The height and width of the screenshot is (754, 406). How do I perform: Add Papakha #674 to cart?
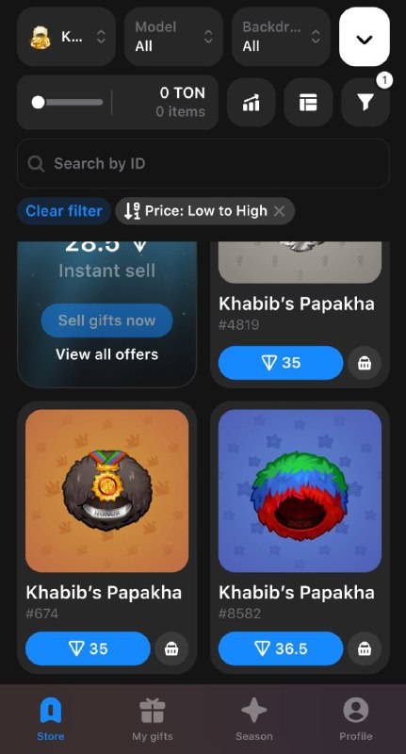coord(171,648)
